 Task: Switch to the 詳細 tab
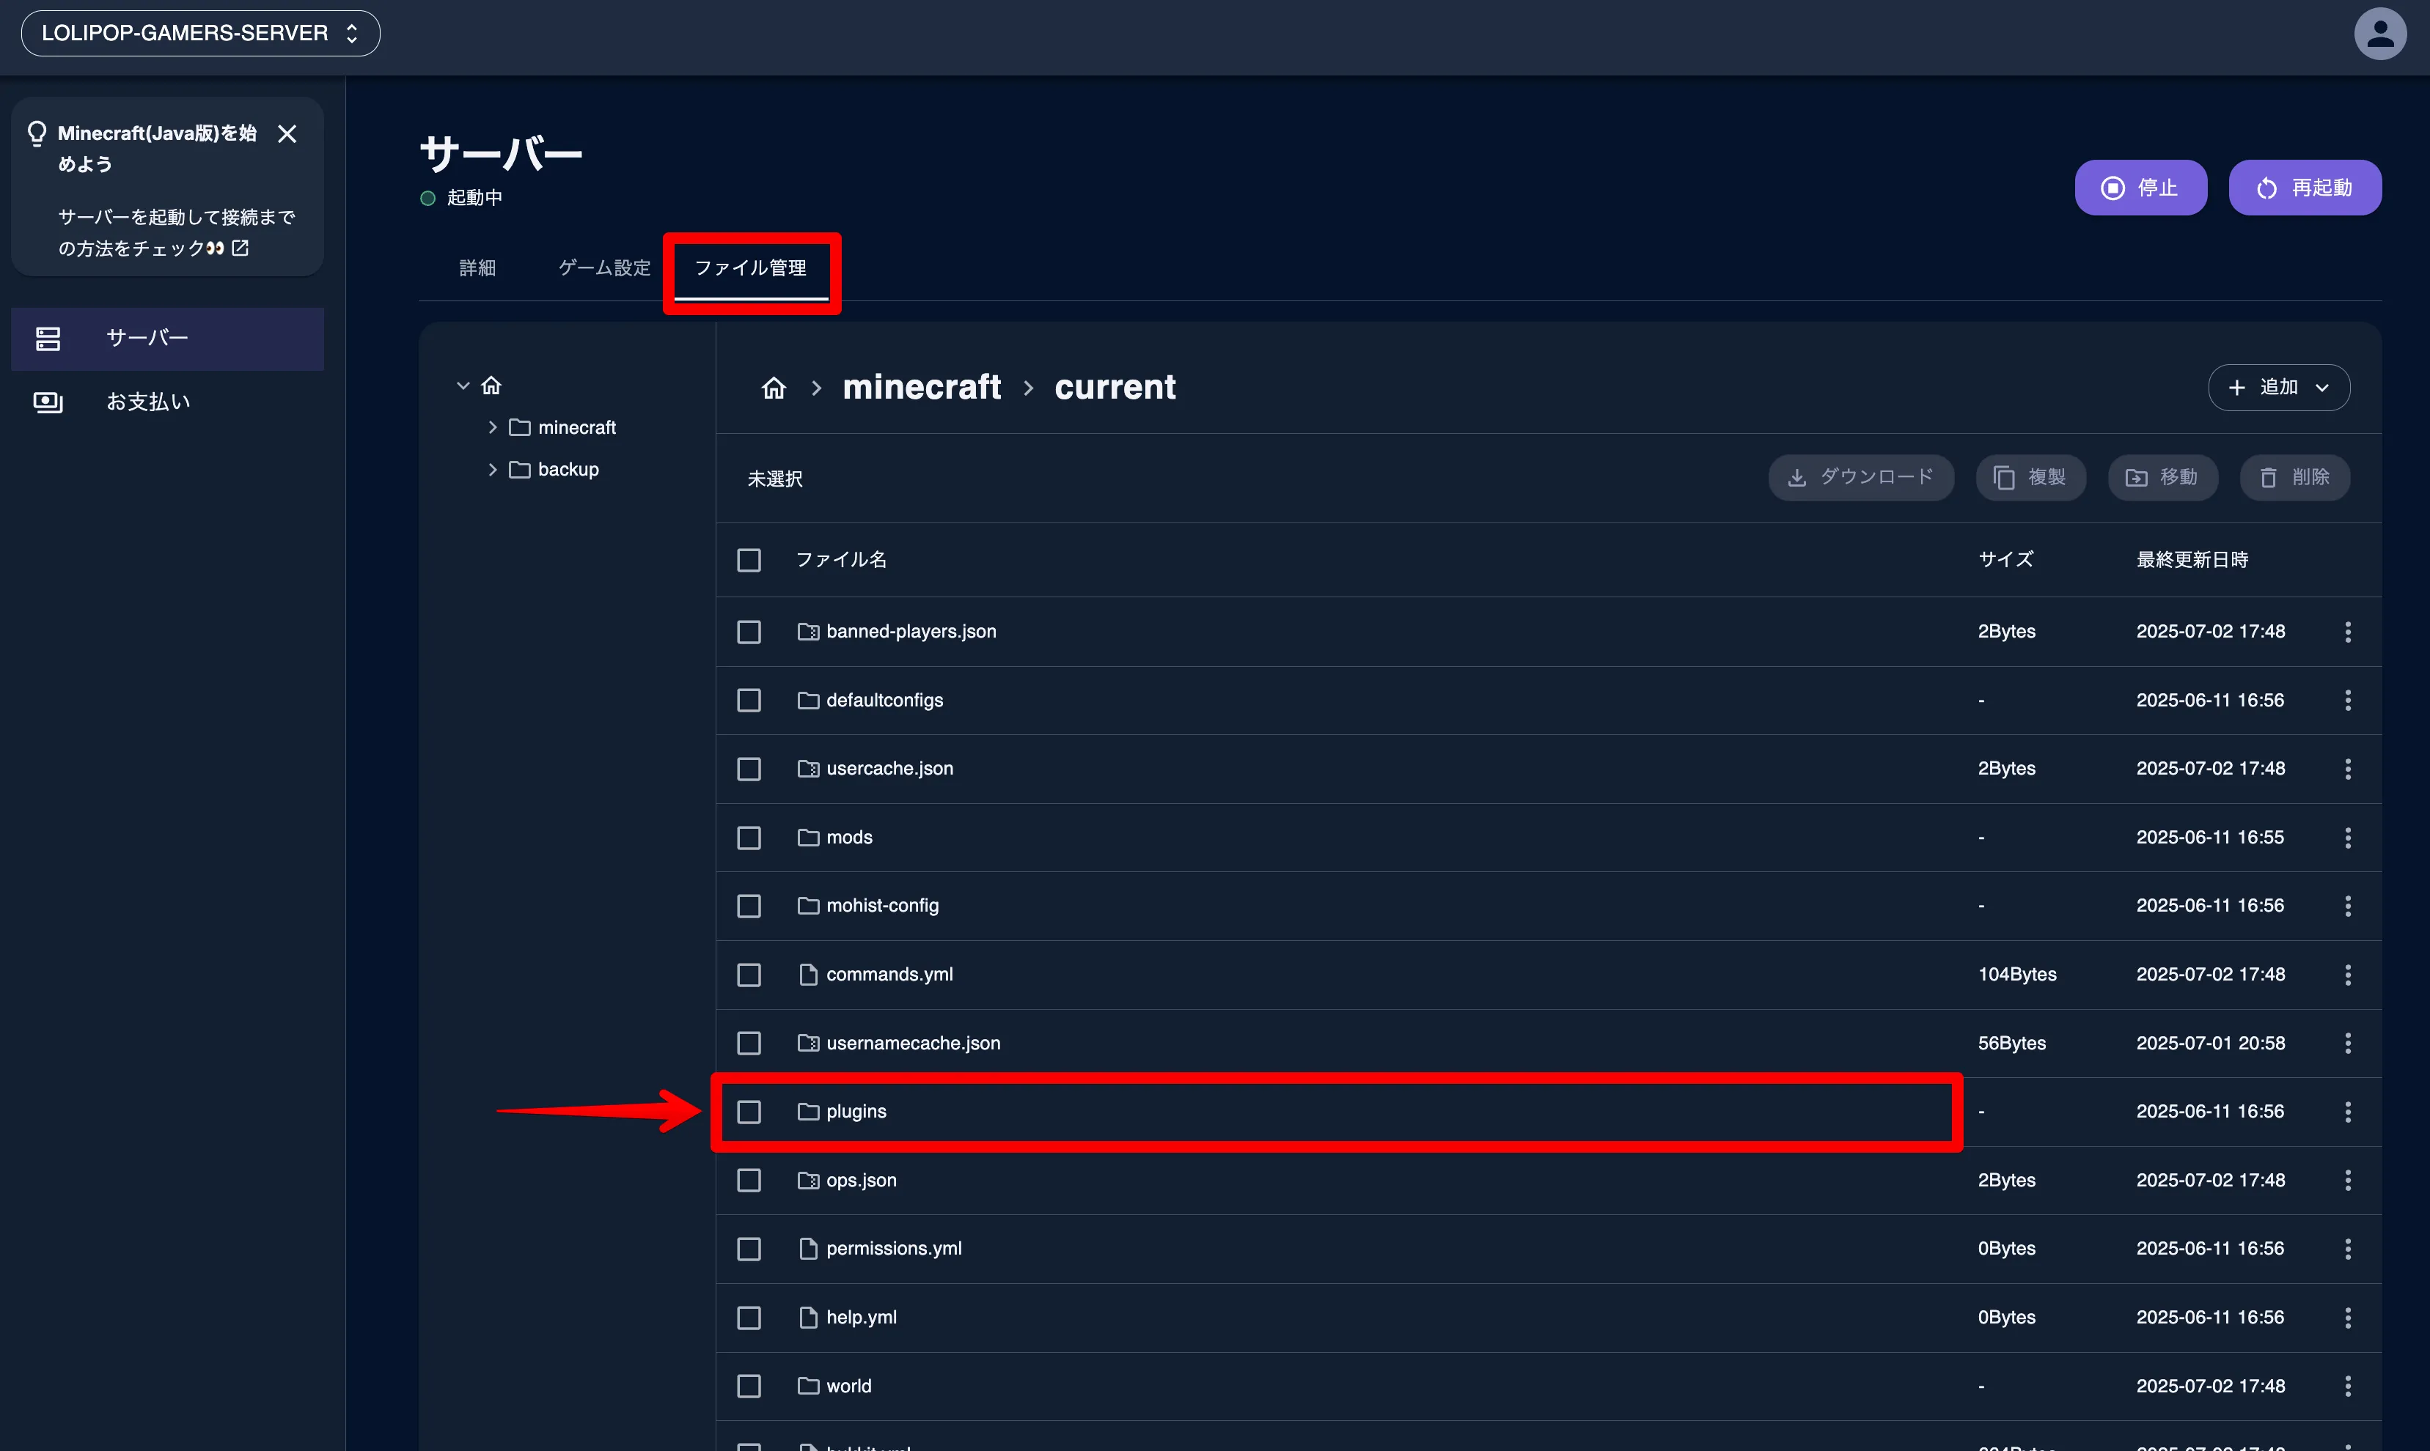point(477,268)
